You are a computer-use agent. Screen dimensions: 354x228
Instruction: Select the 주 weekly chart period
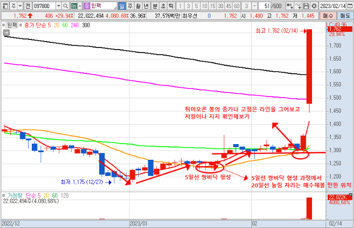tap(130, 6)
